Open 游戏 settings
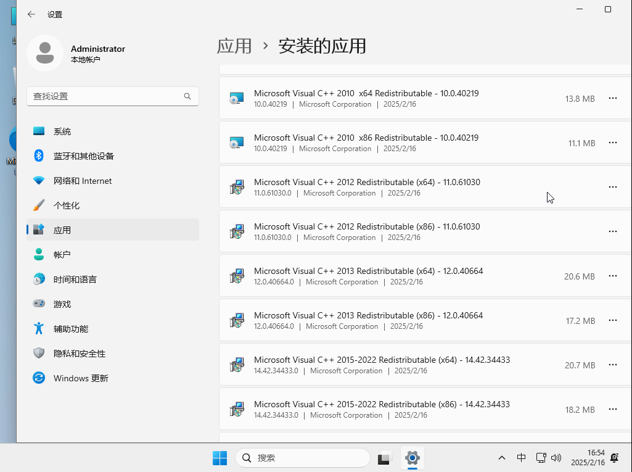 point(113,304)
